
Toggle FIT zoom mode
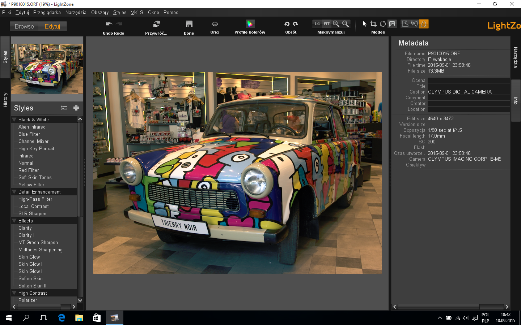327,24
